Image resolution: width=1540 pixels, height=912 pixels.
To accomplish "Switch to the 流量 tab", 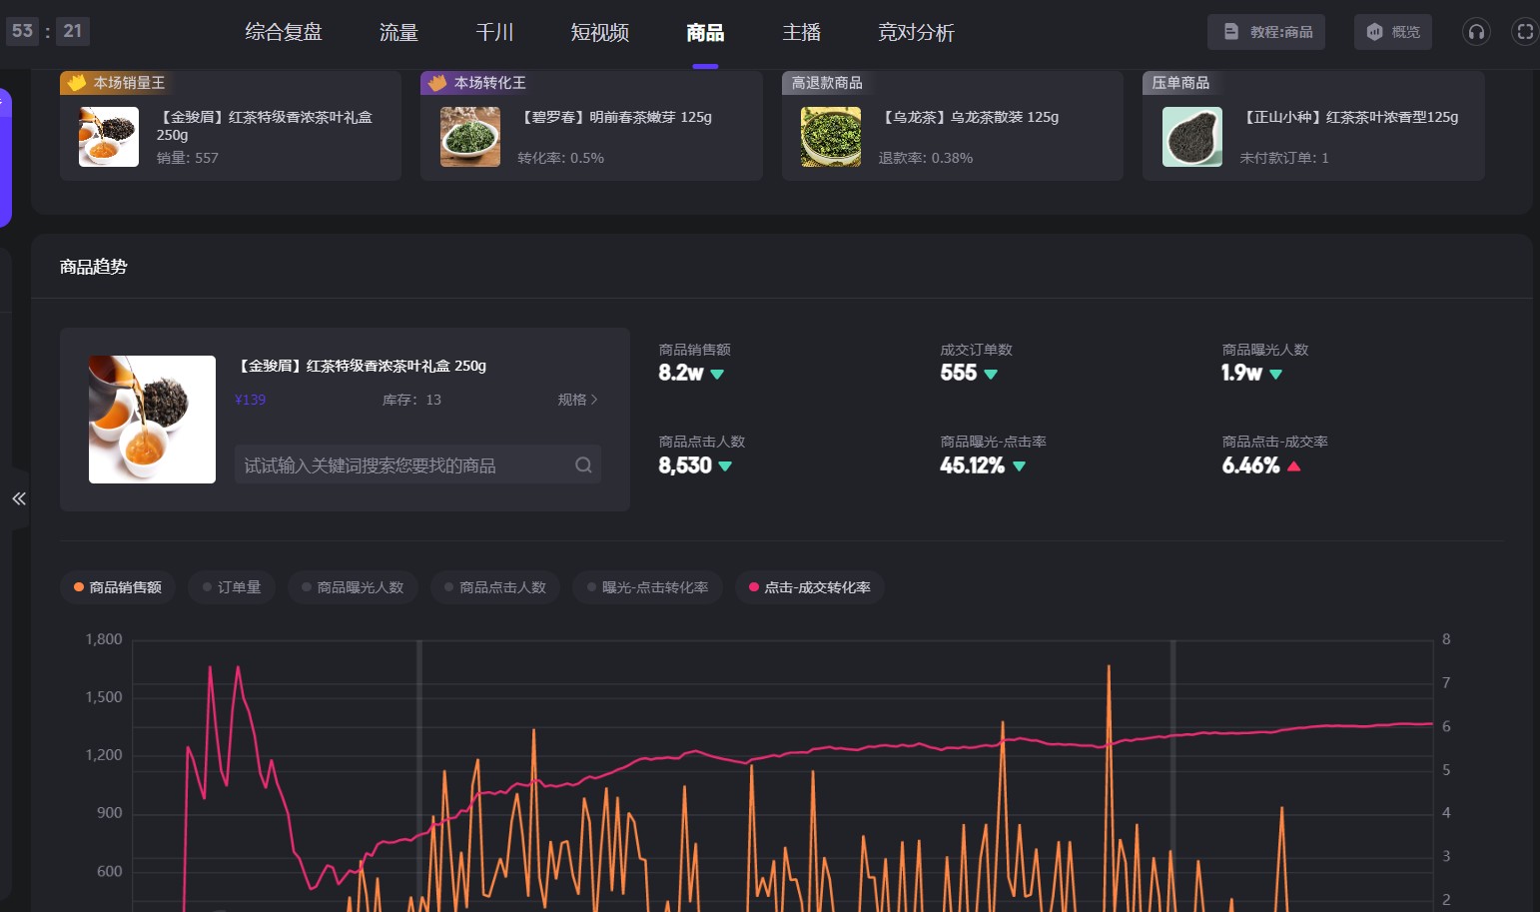I will tap(398, 33).
